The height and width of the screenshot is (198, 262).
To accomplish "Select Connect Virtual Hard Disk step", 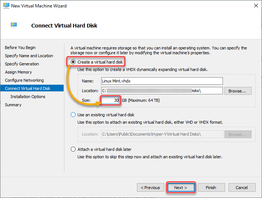I will (32, 88).
